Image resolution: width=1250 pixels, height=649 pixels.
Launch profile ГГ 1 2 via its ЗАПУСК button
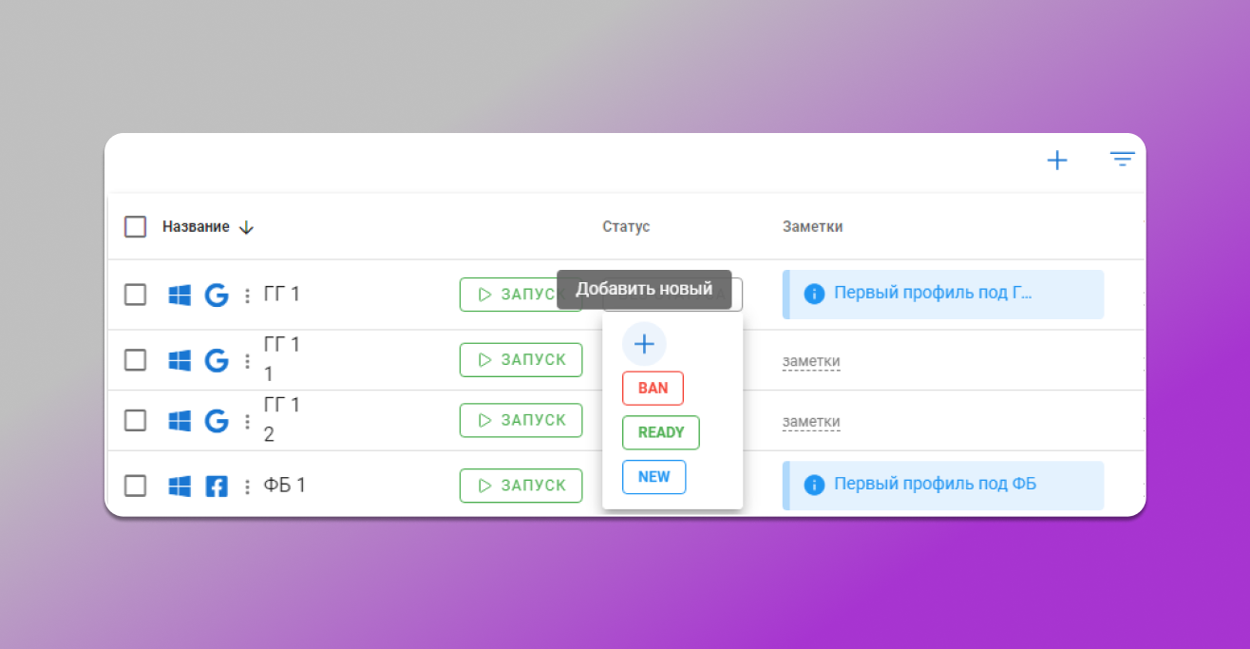coord(521,420)
